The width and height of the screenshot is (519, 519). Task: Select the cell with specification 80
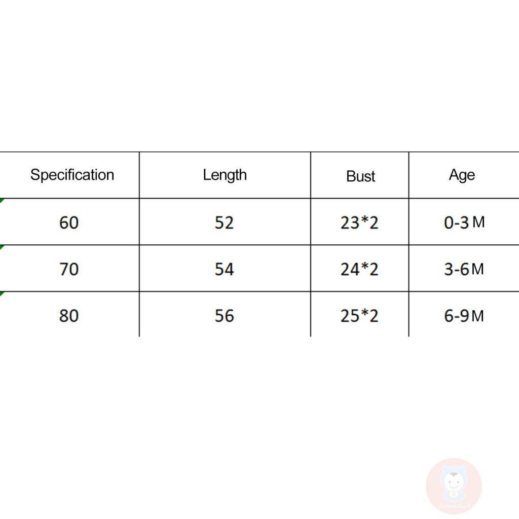pyautogui.click(x=69, y=315)
